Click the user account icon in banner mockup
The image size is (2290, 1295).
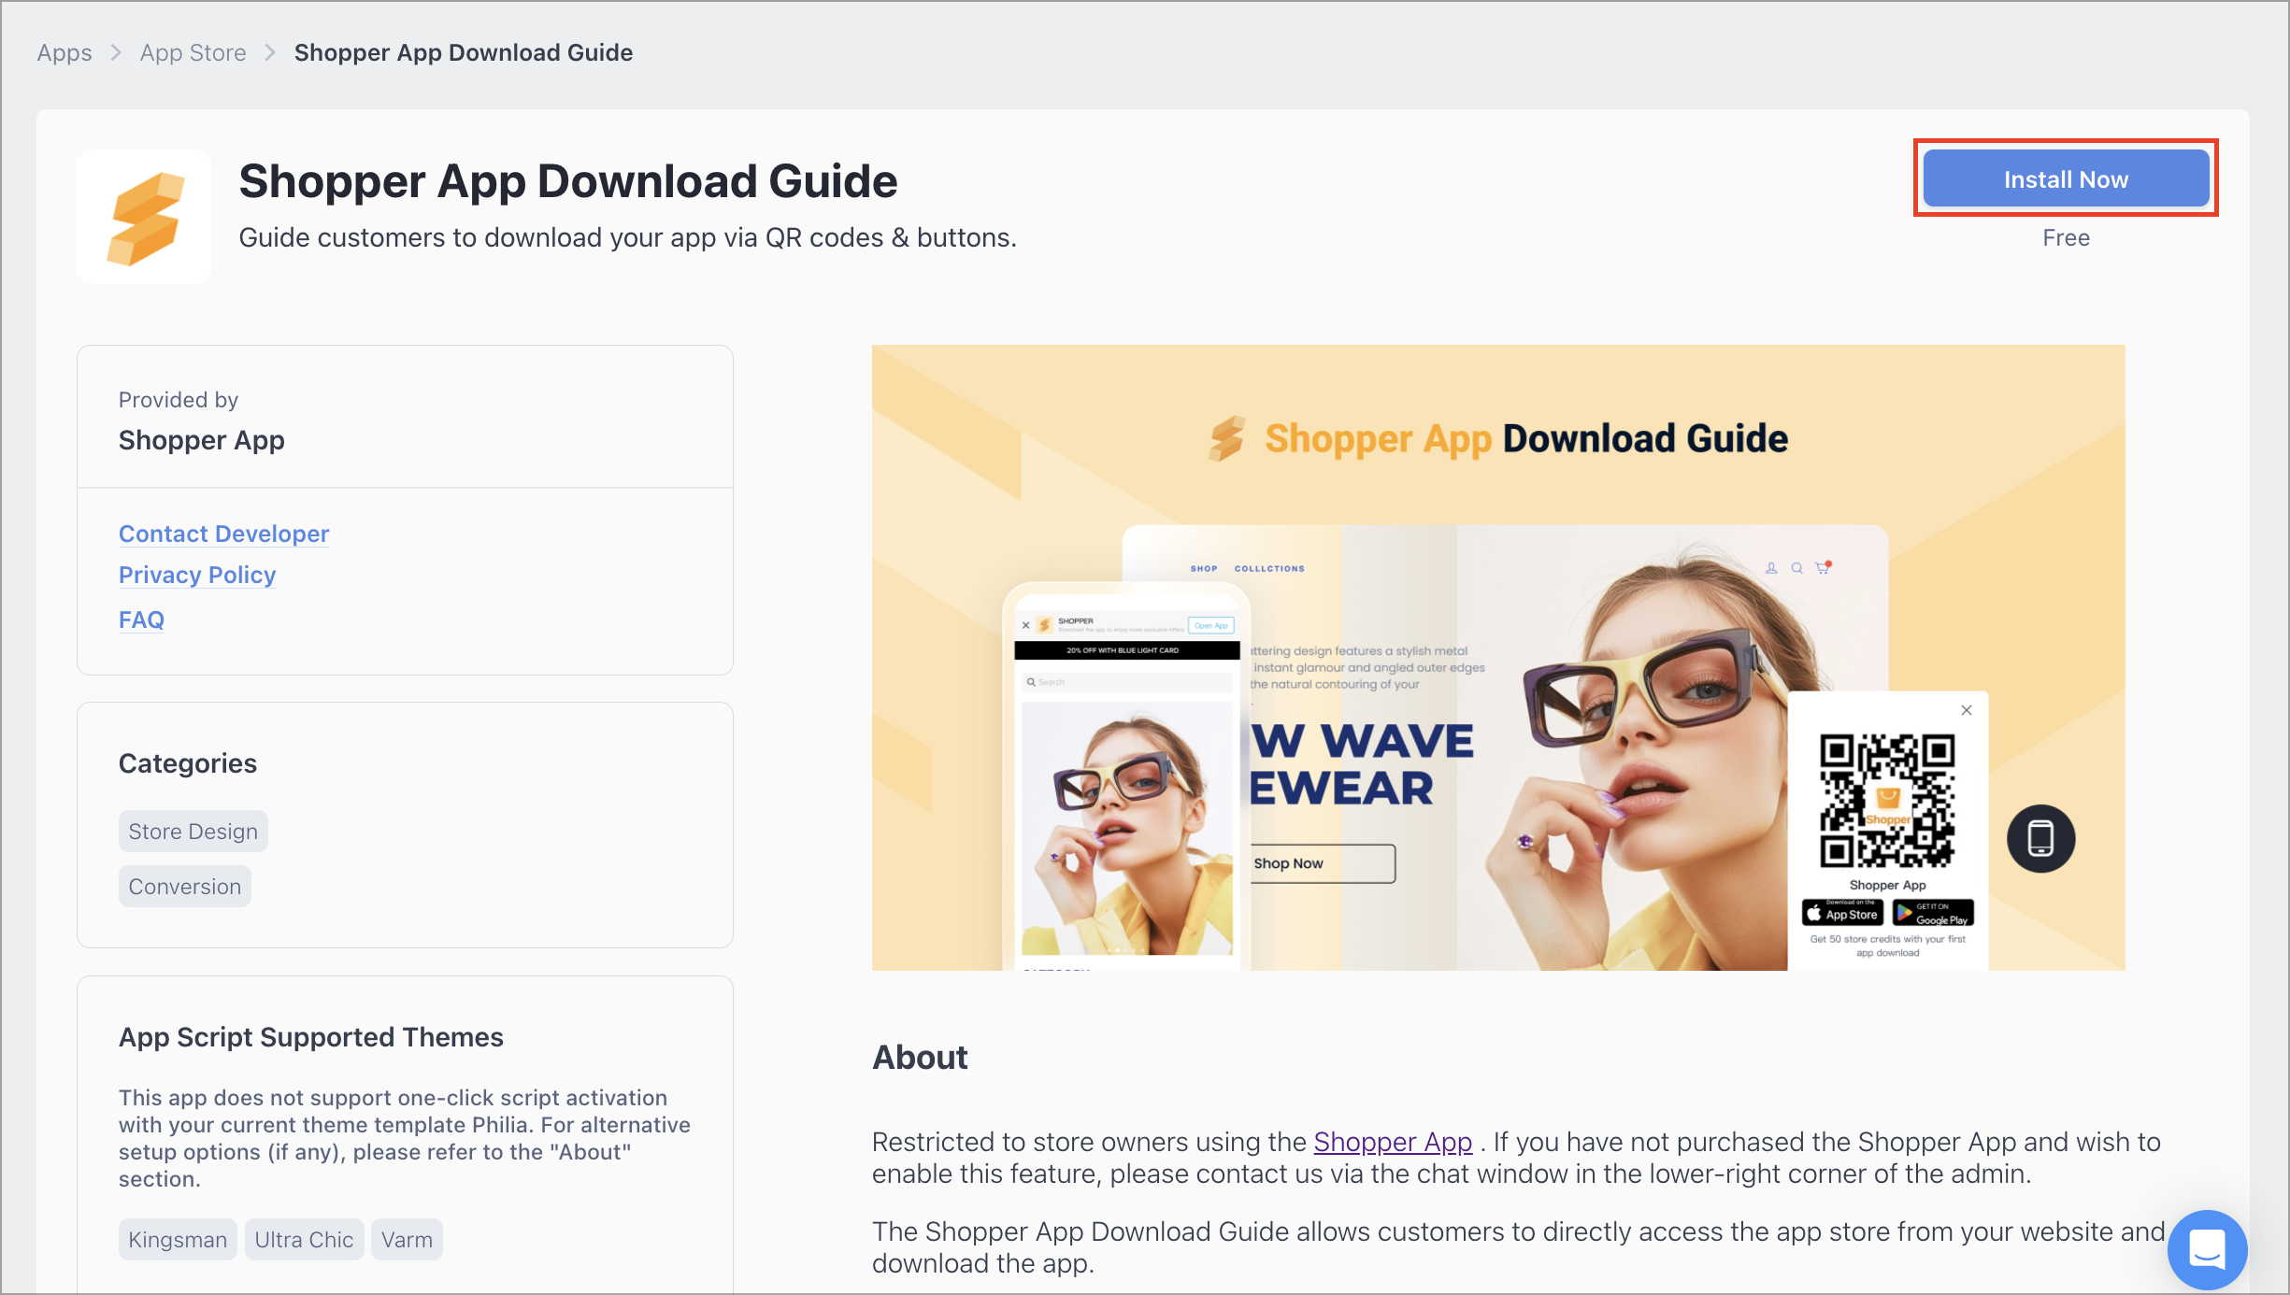[x=1770, y=568]
